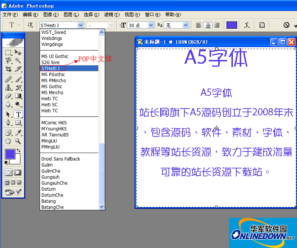Image resolution: width=297 pixels, height=248 pixels.
Task: Toggle the character and paragraph palettes
Action: coord(262,25)
